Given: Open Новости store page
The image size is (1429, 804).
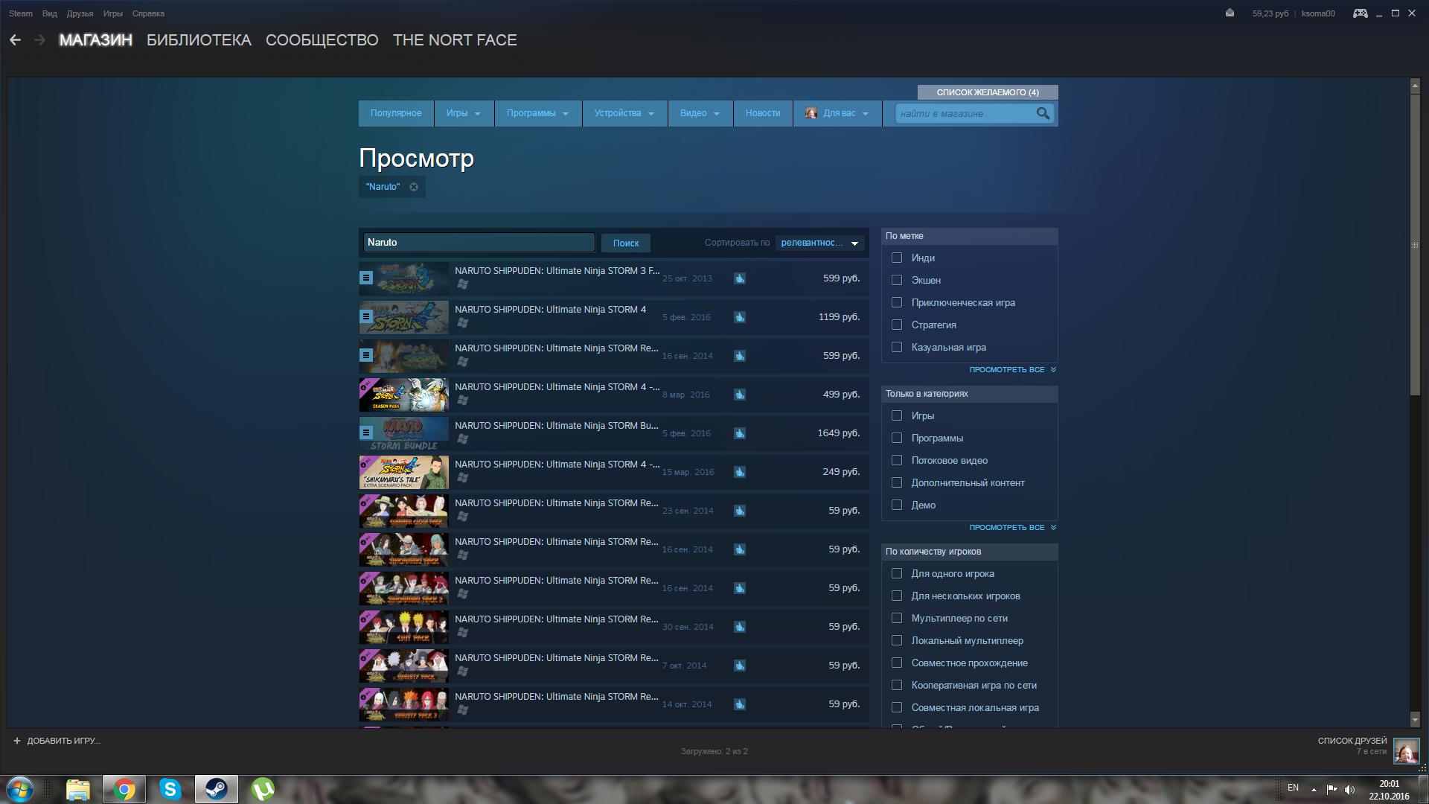Looking at the screenshot, I should pos(763,113).
